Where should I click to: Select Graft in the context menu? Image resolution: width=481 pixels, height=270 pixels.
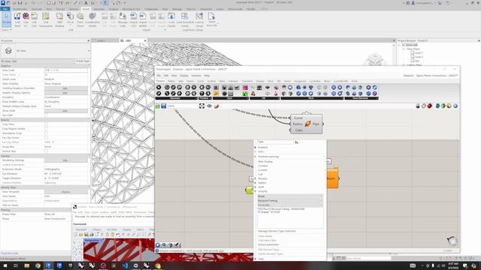261,187
